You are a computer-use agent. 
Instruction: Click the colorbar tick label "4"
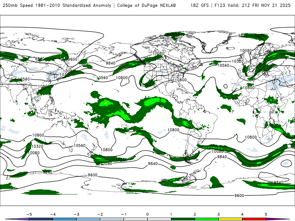[x=242, y=214]
